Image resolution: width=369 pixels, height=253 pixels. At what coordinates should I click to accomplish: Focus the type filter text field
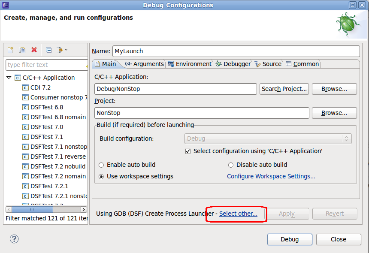(x=47, y=65)
